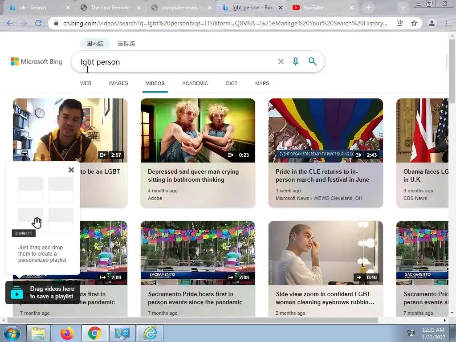
Task: Click 'Pride in the CLE returns' title
Action: (322, 175)
